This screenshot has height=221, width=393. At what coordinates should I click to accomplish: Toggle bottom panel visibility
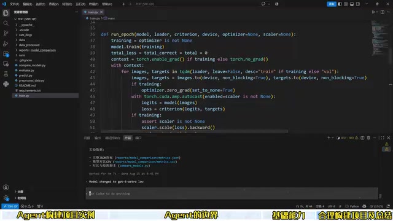pyautogui.click(x=352, y=4)
